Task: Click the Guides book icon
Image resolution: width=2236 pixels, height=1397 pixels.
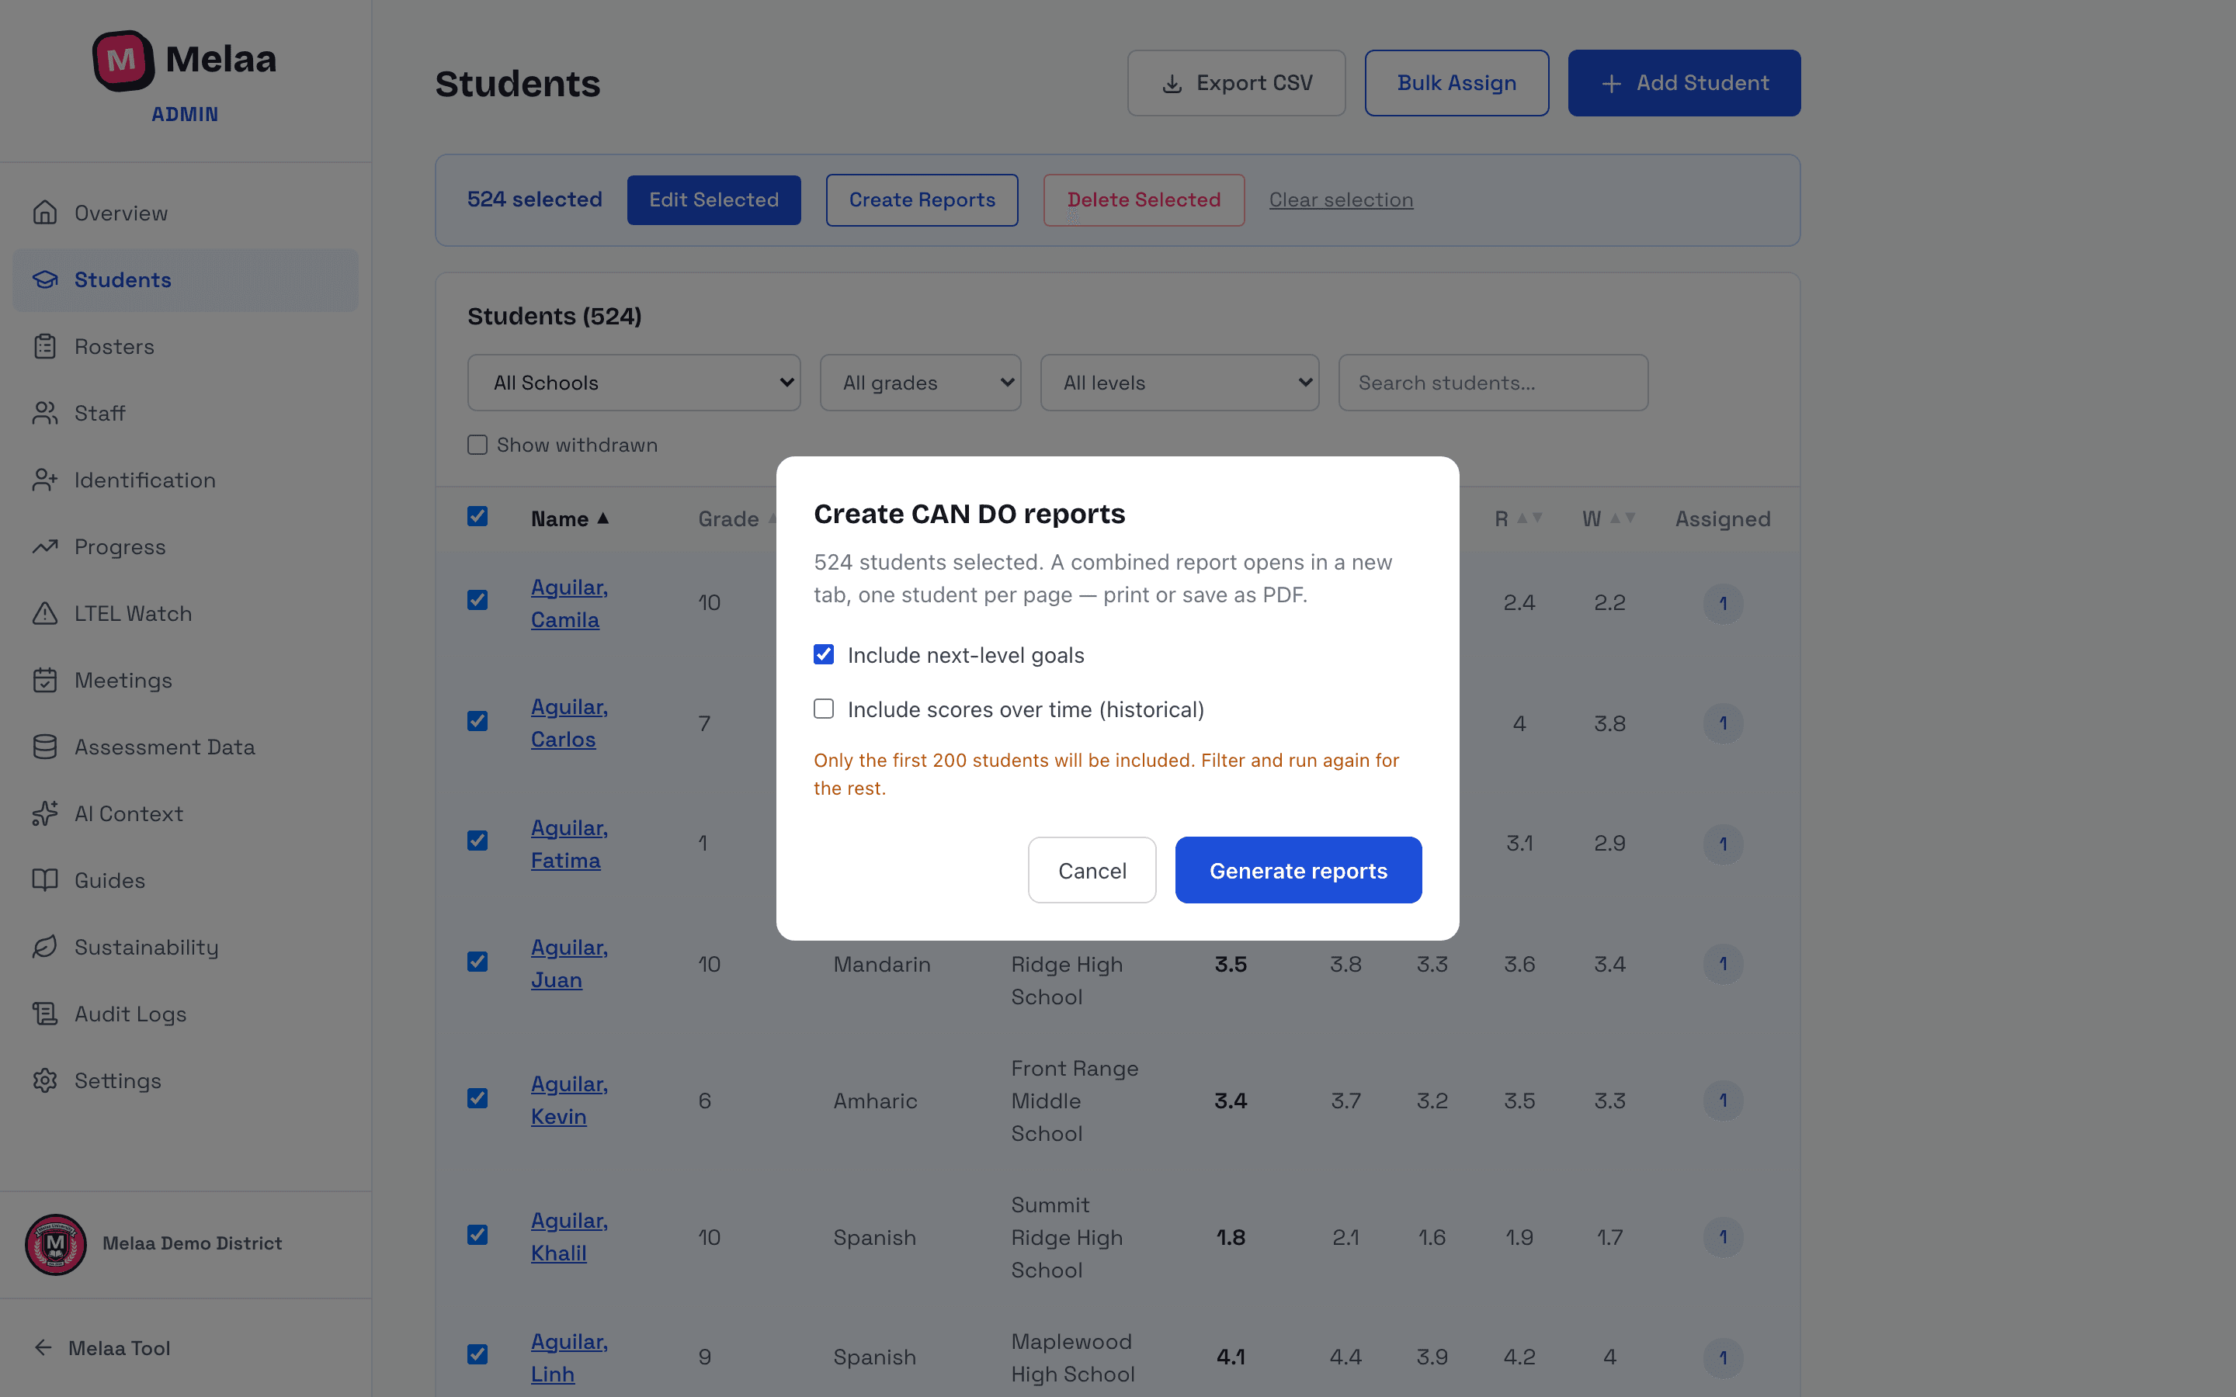Action: [44, 879]
